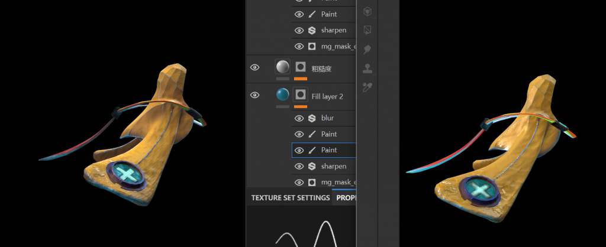This screenshot has height=247, width=606.
Task: Select the sharpen effect below the highlighted Paint
Action: (x=333, y=167)
